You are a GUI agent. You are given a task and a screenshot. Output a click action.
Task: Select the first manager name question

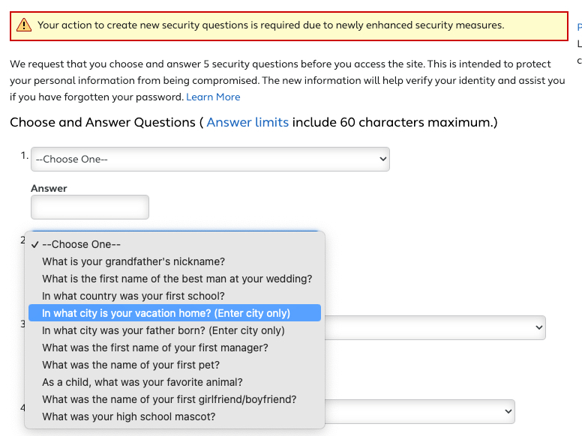coord(155,348)
